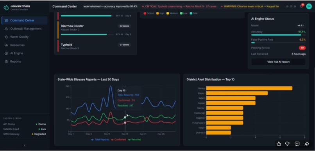Click the Yadgir bar in district chart
This screenshot has width=315, height=151.
coord(218,128)
